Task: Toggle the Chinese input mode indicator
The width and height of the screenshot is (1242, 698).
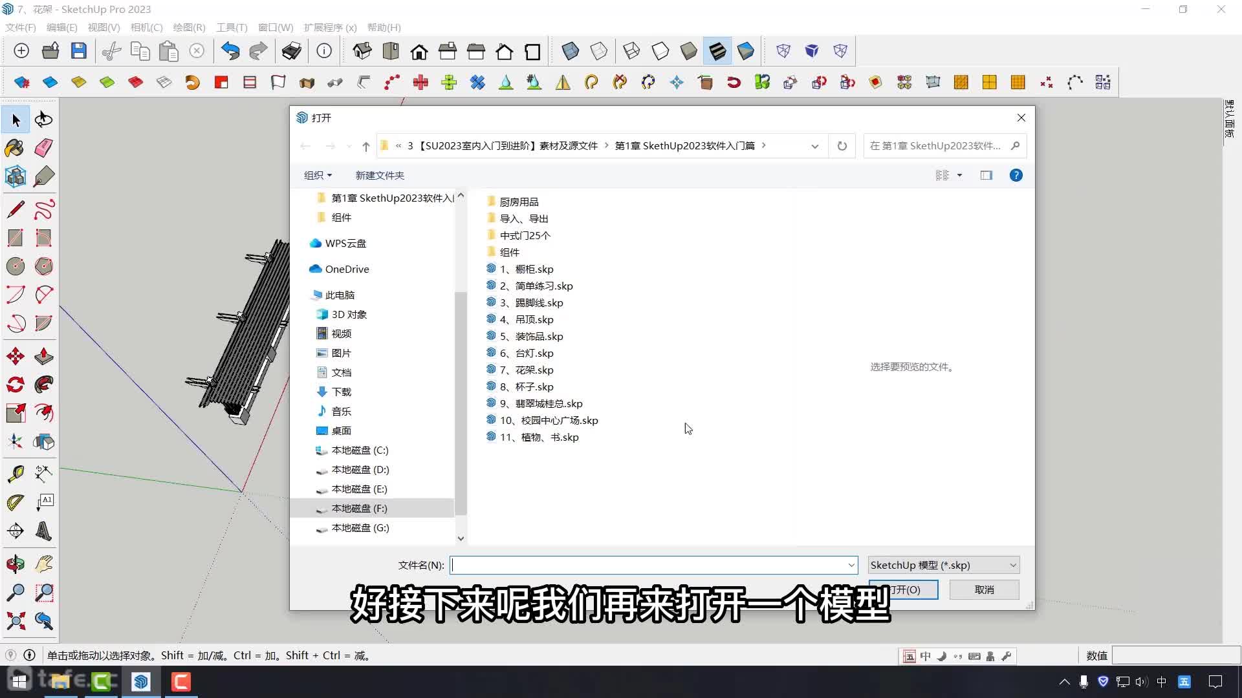Action: pyautogui.click(x=1161, y=682)
